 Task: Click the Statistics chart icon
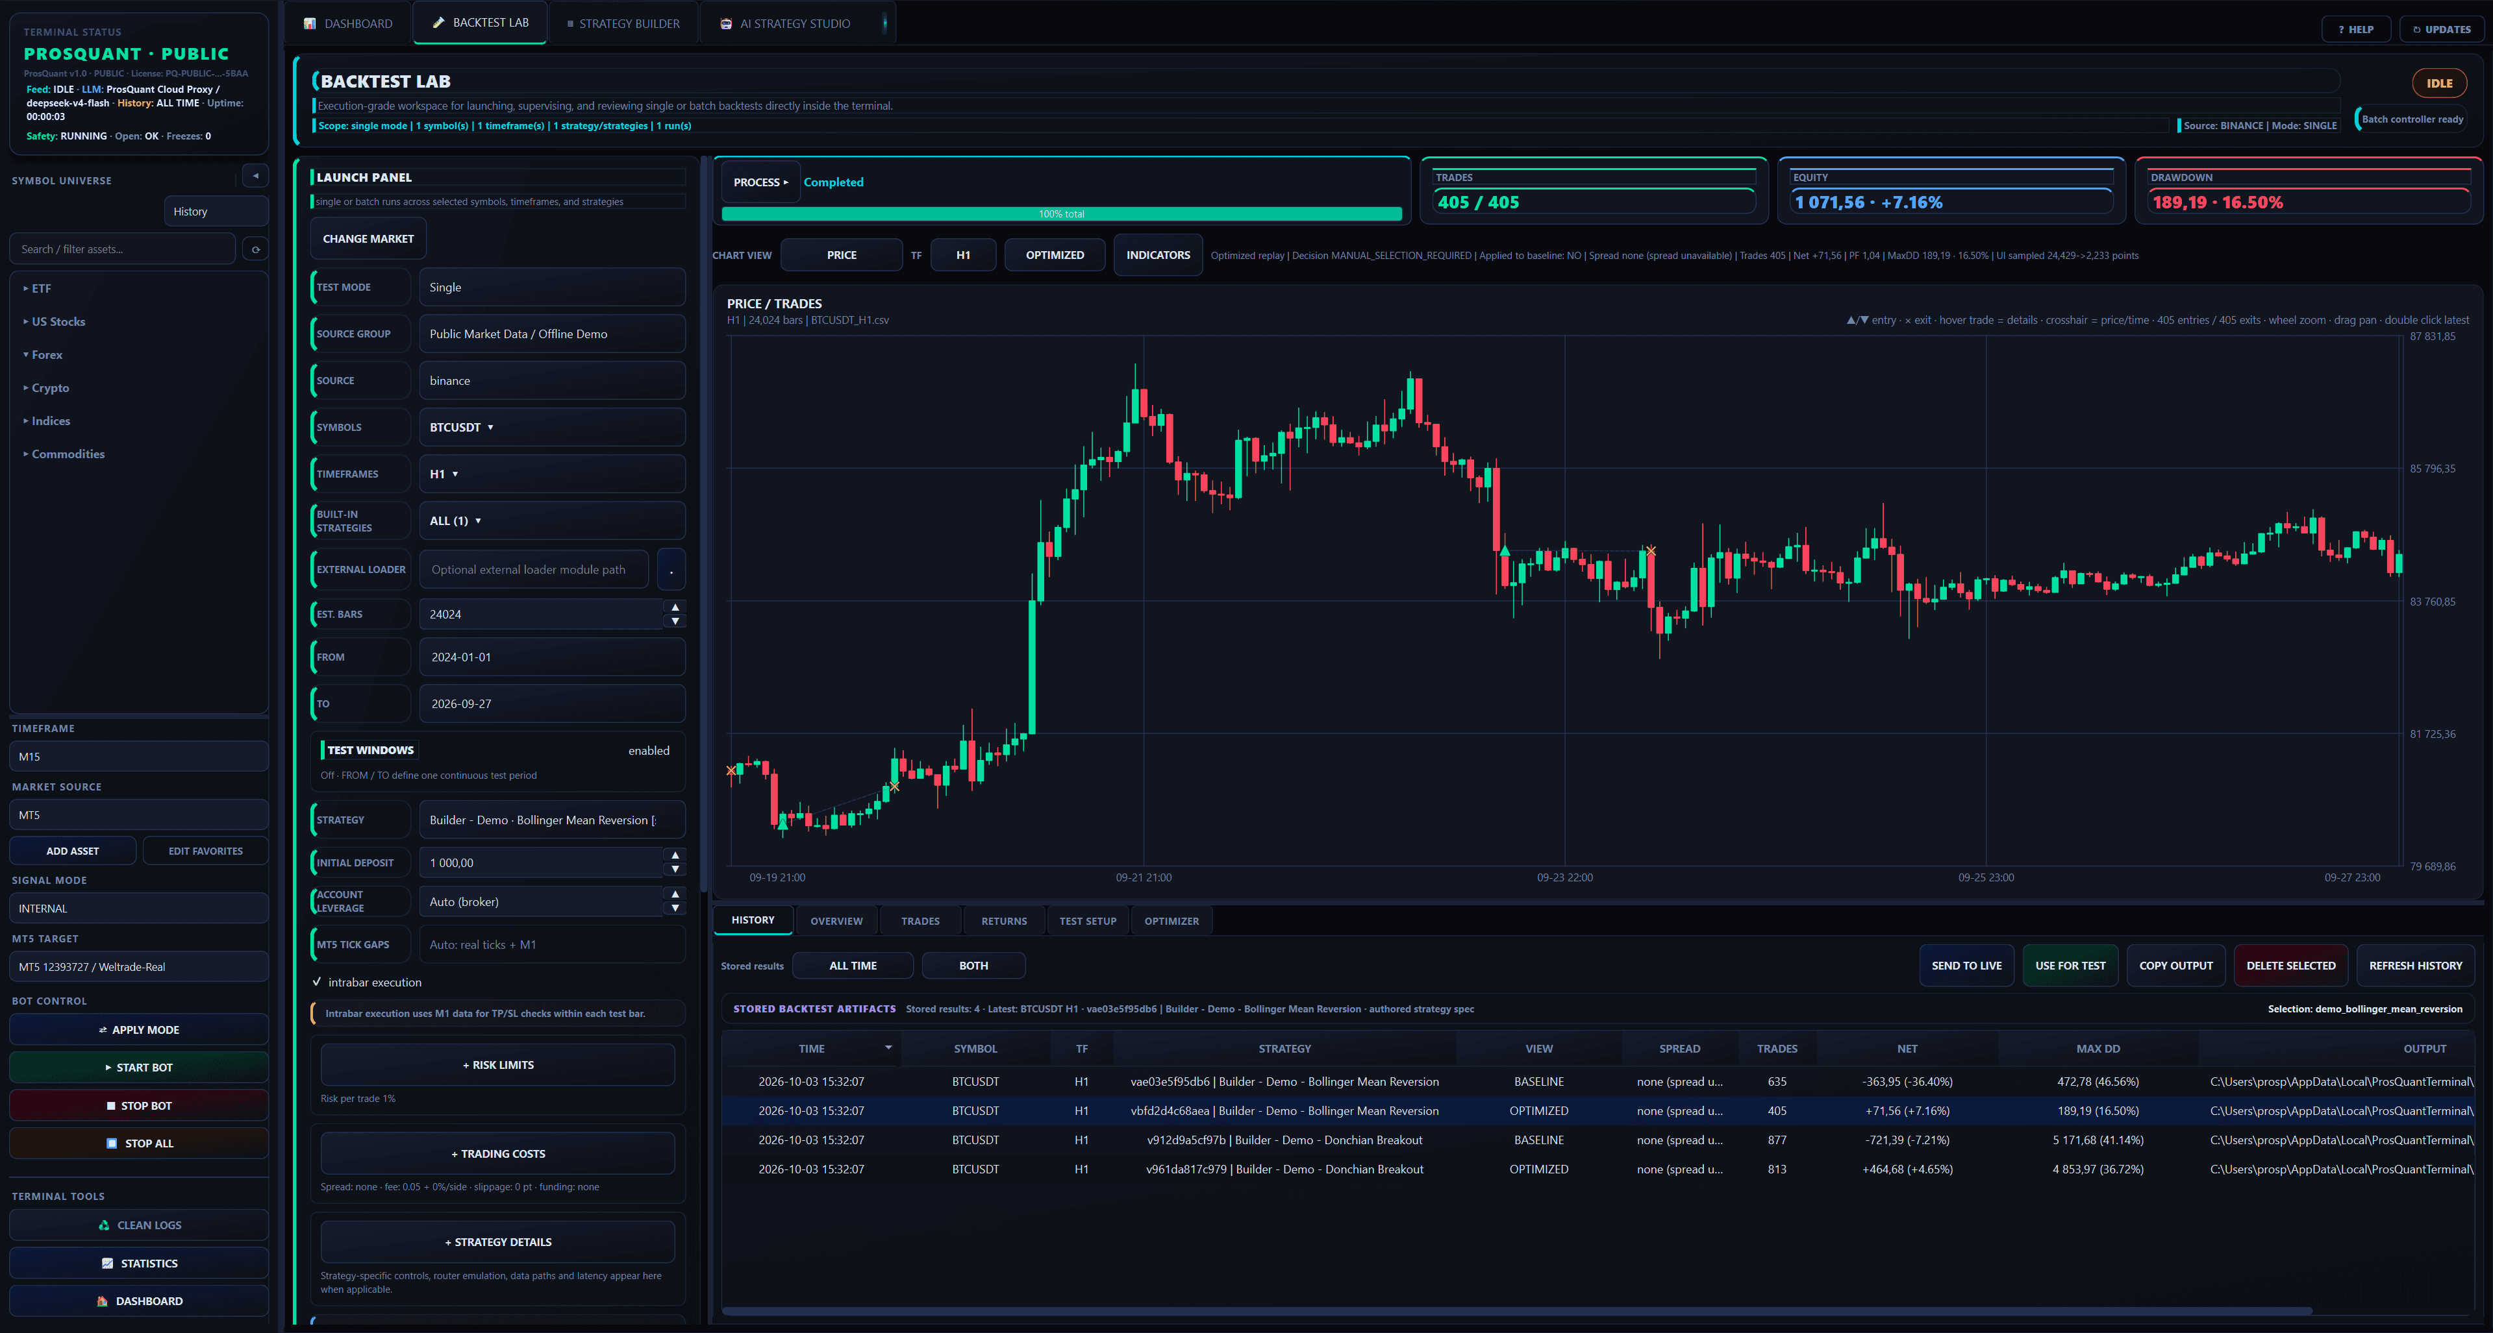[x=107, y=1264]
